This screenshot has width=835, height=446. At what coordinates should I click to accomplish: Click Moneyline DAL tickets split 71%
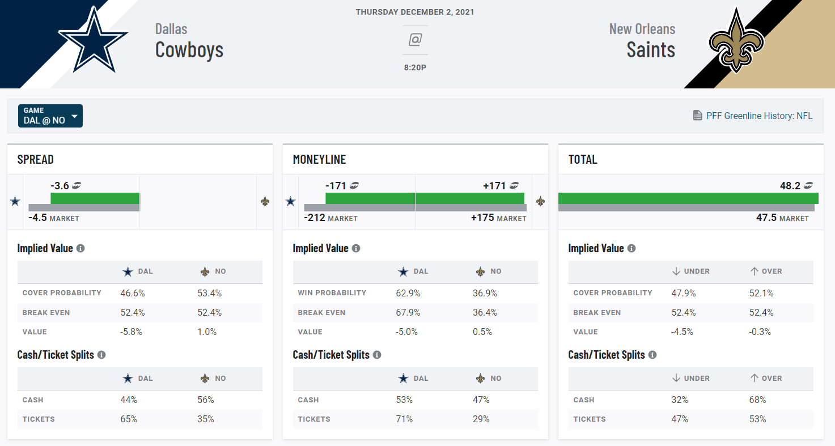coord(404,419)
